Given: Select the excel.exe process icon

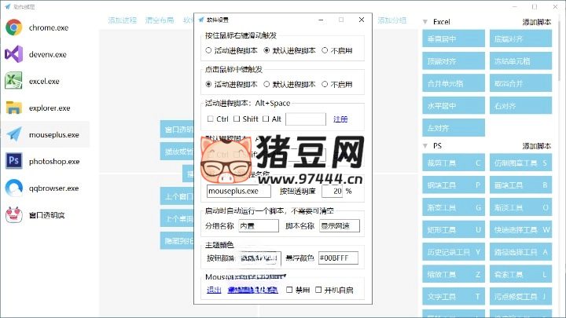Looking at the screenshot, I should [x=13, y=81].
